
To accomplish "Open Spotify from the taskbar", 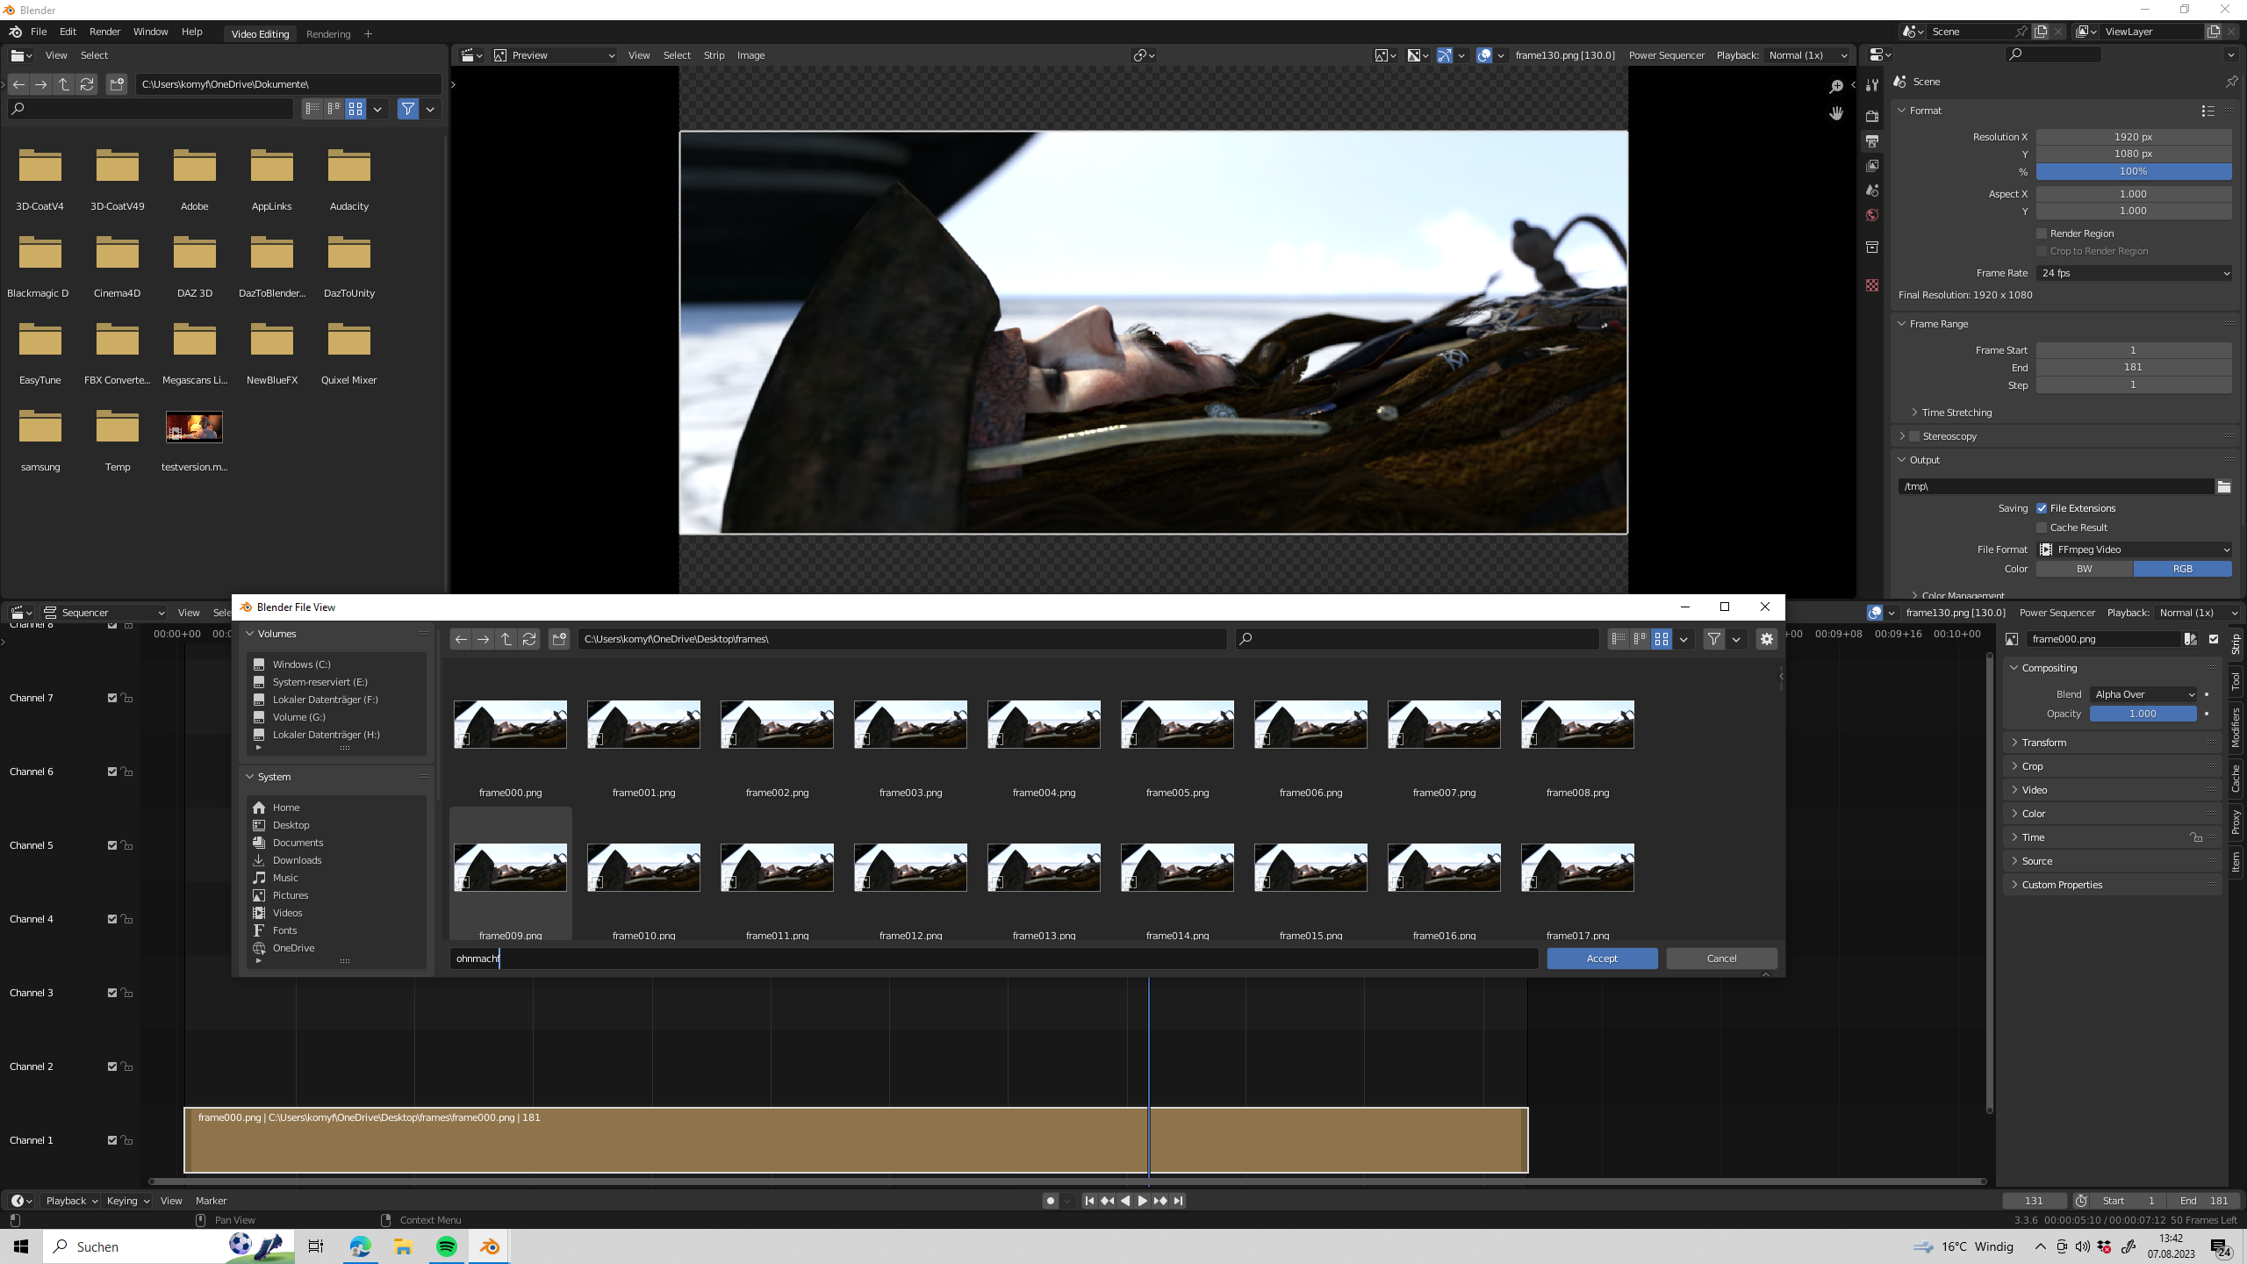I will (x=446, y=1246).
